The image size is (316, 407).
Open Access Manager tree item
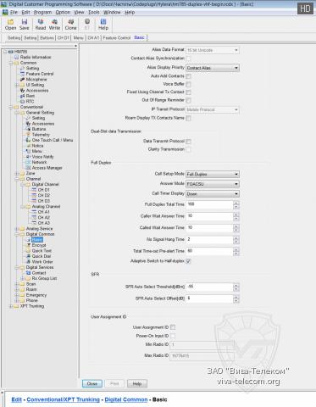pyautogui.click(x=47, y=168)
